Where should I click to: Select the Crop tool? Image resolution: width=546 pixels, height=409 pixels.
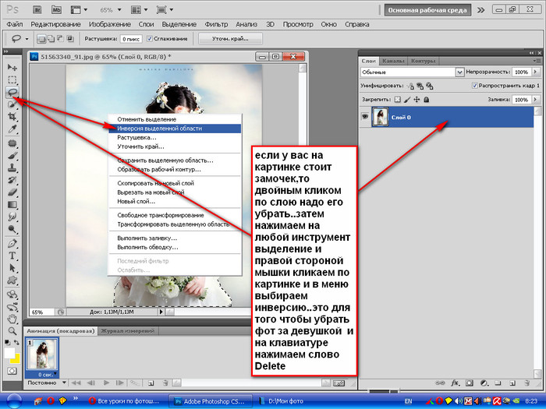pyautogui.click(x=12, y=117)
